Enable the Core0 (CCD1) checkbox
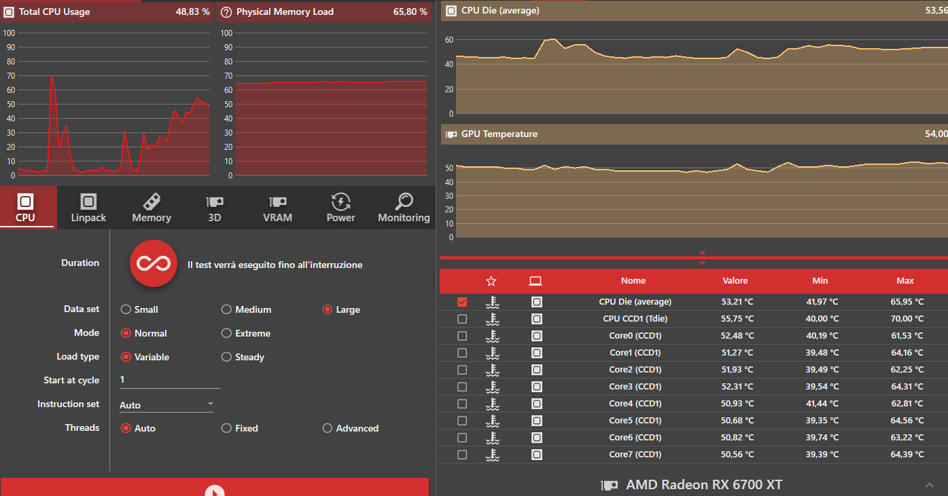 462,336
